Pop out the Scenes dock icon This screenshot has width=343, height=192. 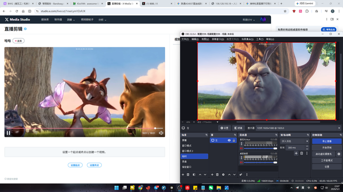click(206, 135)
